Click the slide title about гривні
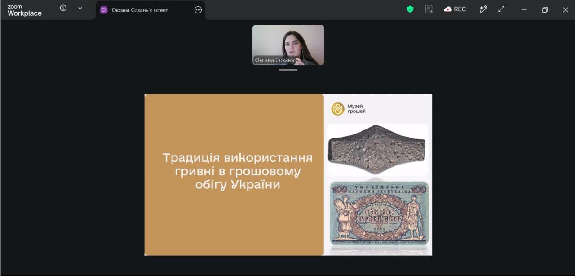The width and height of the screenshot is (575, 276). tap(238, 171)
